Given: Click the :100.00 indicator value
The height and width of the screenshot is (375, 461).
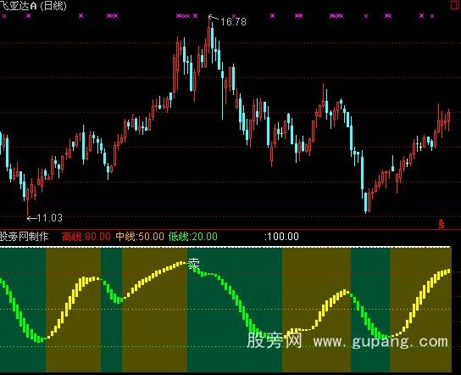Looking at the screenshot, I should point(281,237).
